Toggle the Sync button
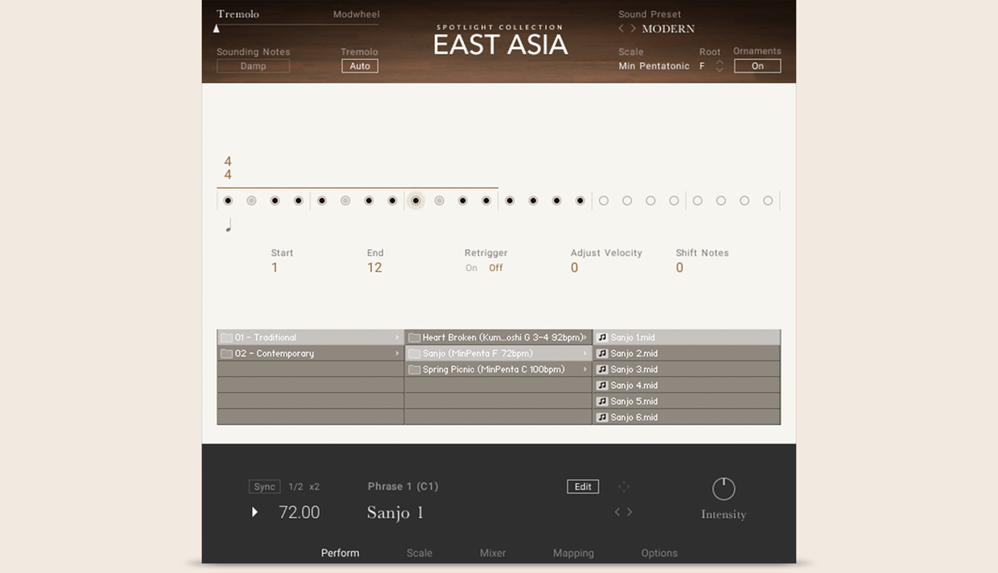998x573 pixels. (264, 487)
